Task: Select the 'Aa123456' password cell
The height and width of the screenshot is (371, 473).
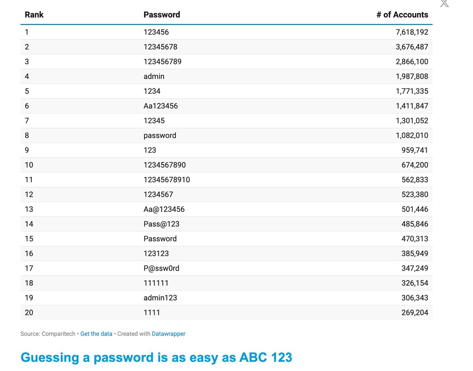Action: (x=160, y=106)
